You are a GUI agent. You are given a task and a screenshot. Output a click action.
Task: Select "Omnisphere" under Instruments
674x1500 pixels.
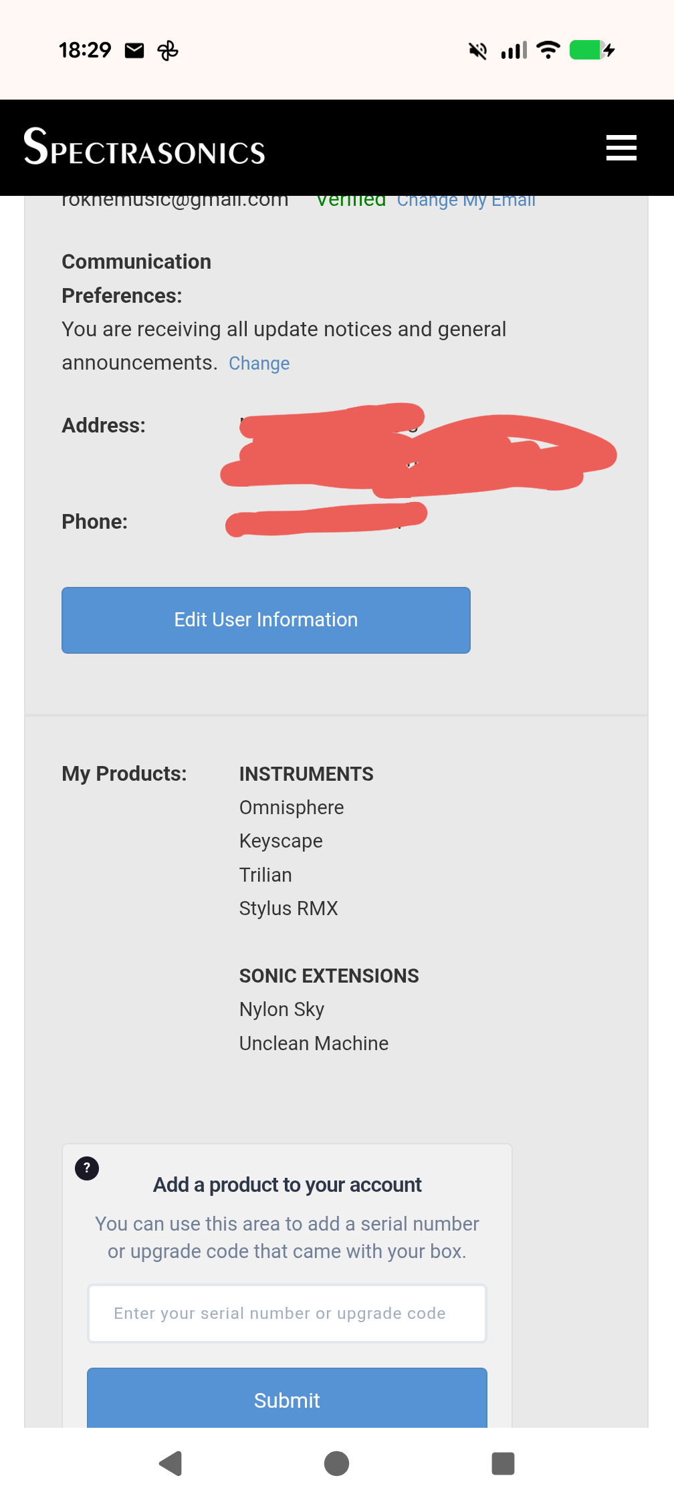coord(291,807)
